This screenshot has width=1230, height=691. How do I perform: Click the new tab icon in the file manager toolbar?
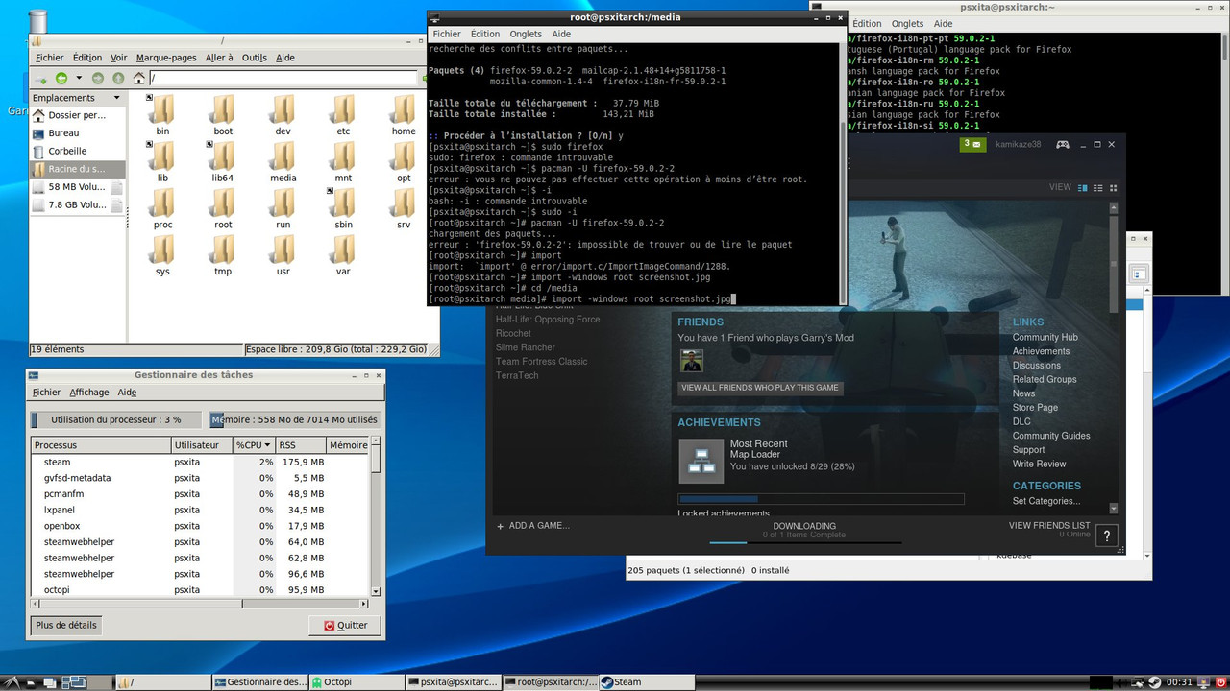point(41,78)
